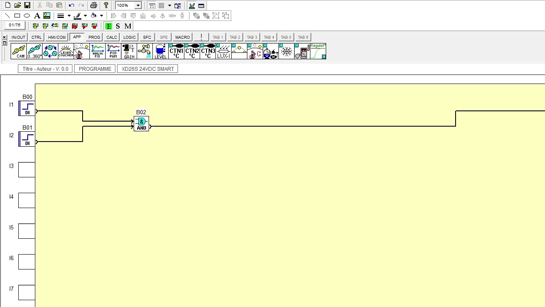Viewport: 545px width, 307px height.
Task: Select the B01 digital input block
Action: tap(27, 139)
